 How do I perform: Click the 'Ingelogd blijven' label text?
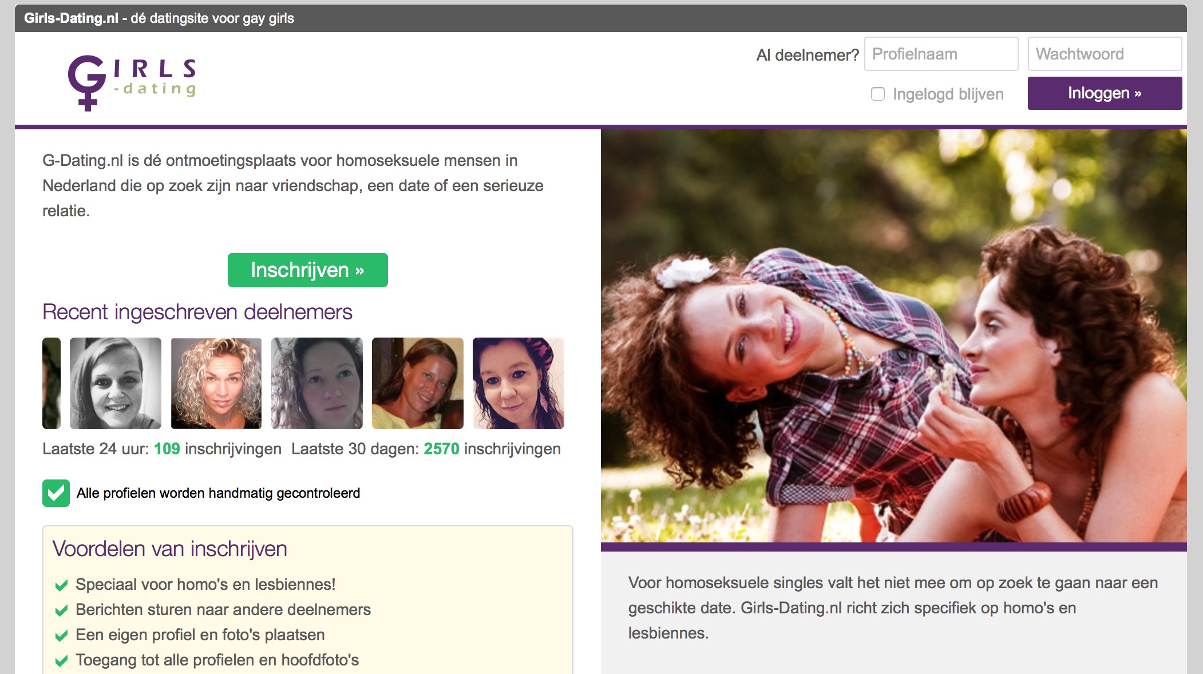click(x=948, y=94)
